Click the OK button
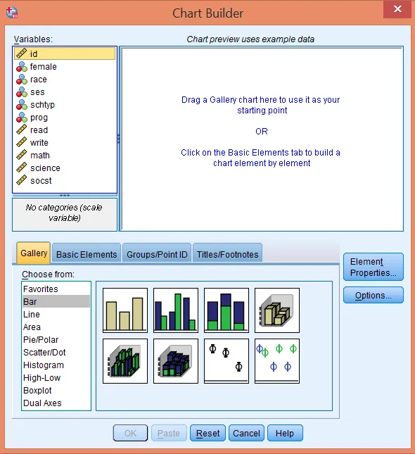The width and height of the screenshot is (415, 454). [x=130, y=433]
